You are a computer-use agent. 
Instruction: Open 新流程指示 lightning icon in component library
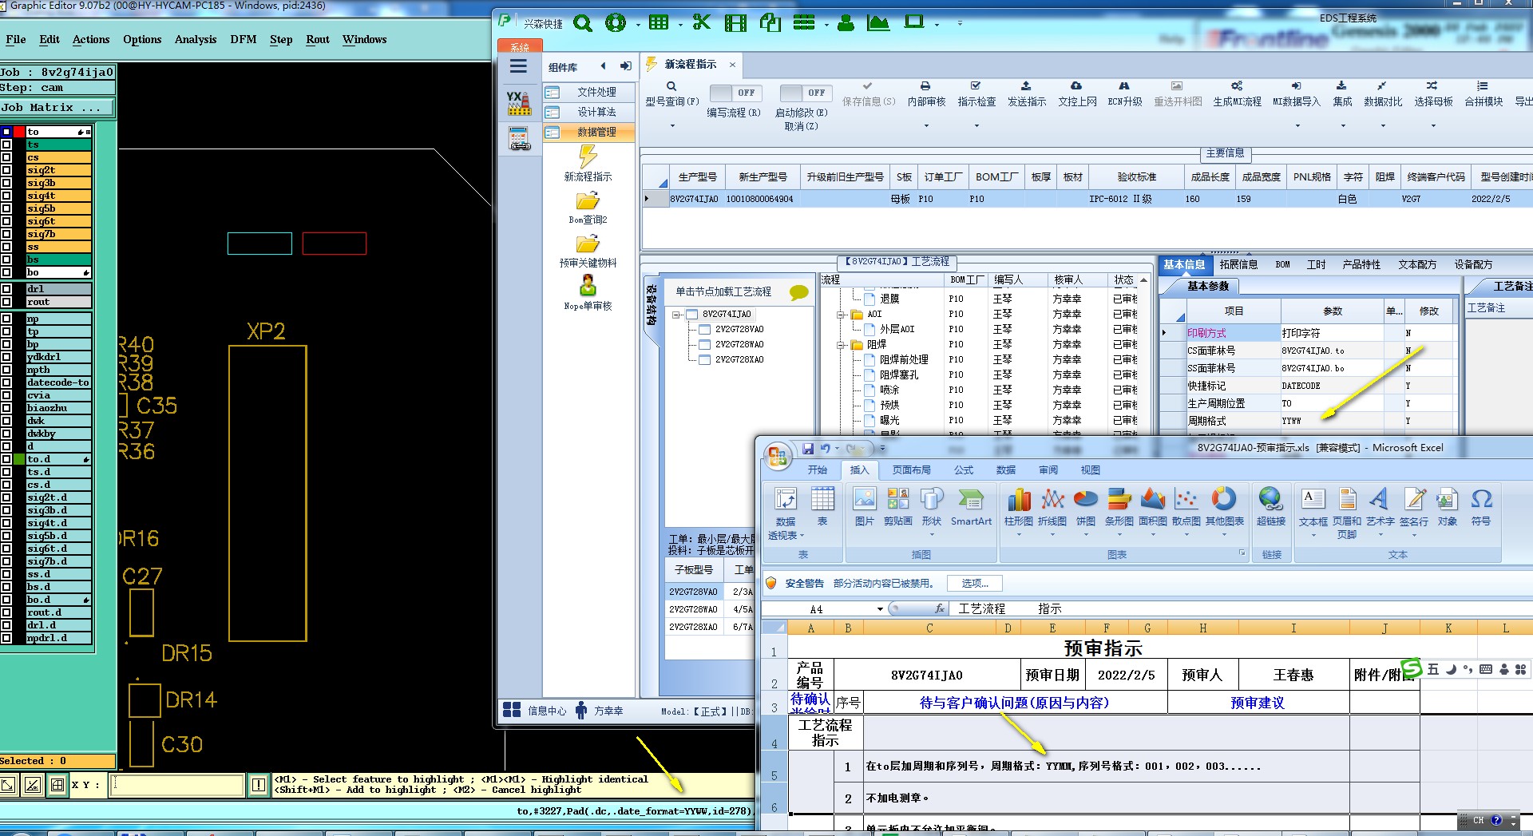[x=588, y=157]
